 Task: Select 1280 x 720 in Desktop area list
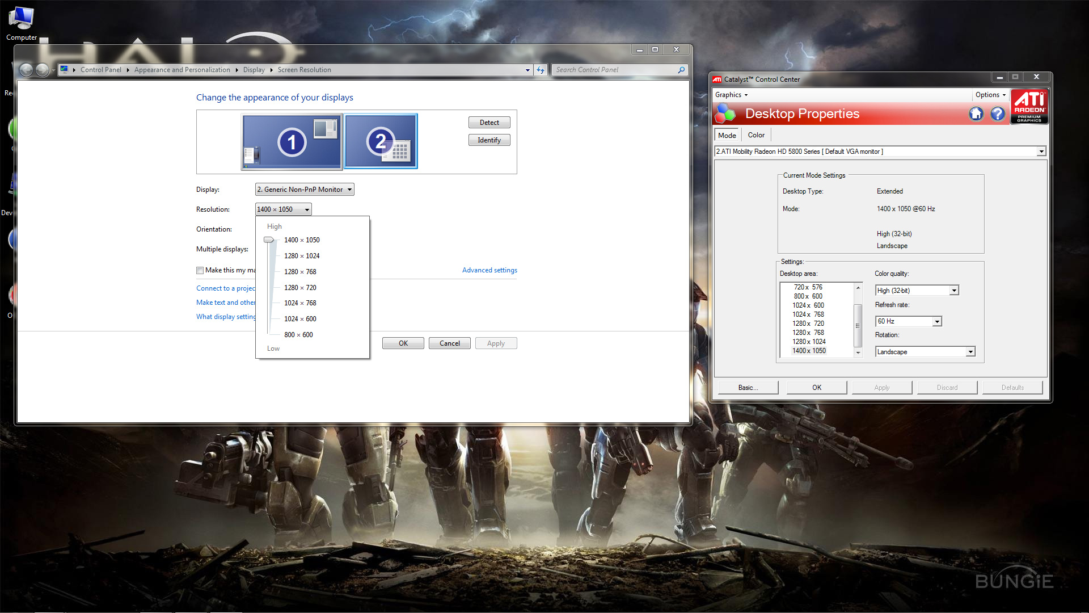coord(808,324)
